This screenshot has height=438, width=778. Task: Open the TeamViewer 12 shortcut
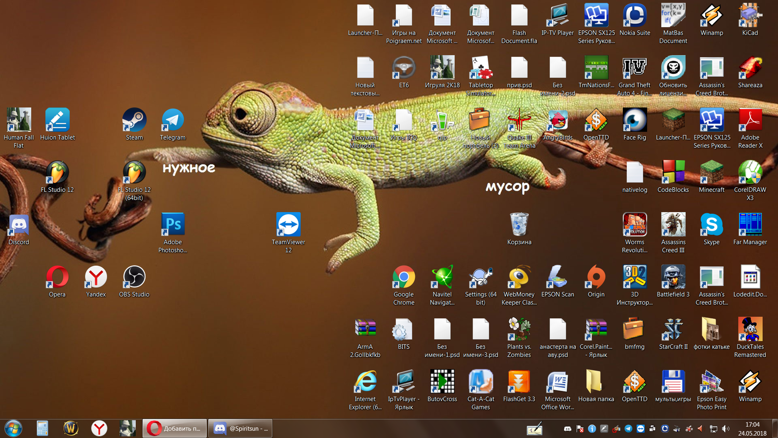(288, 233)
